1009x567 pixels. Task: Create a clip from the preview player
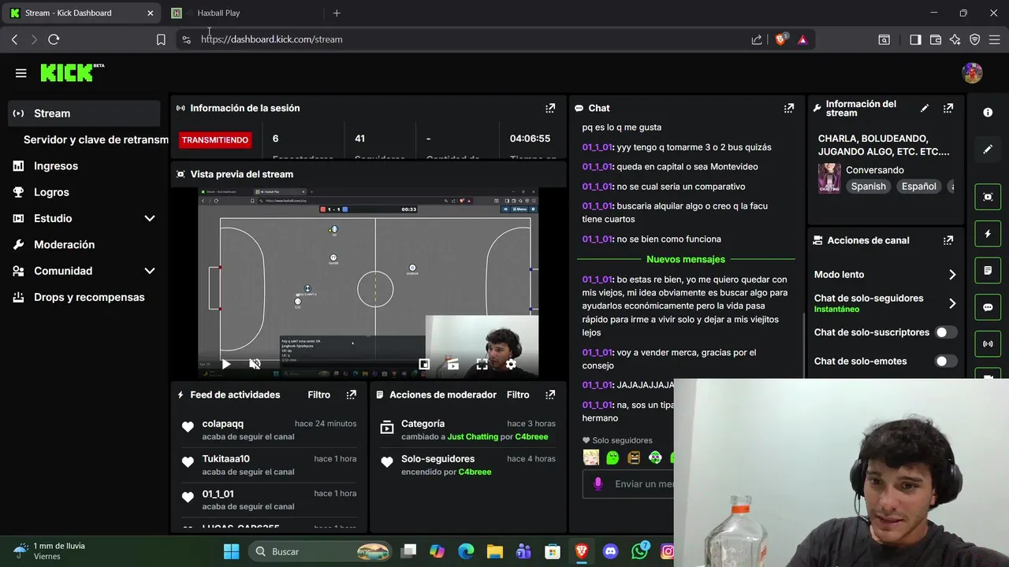tap(452, 364)
